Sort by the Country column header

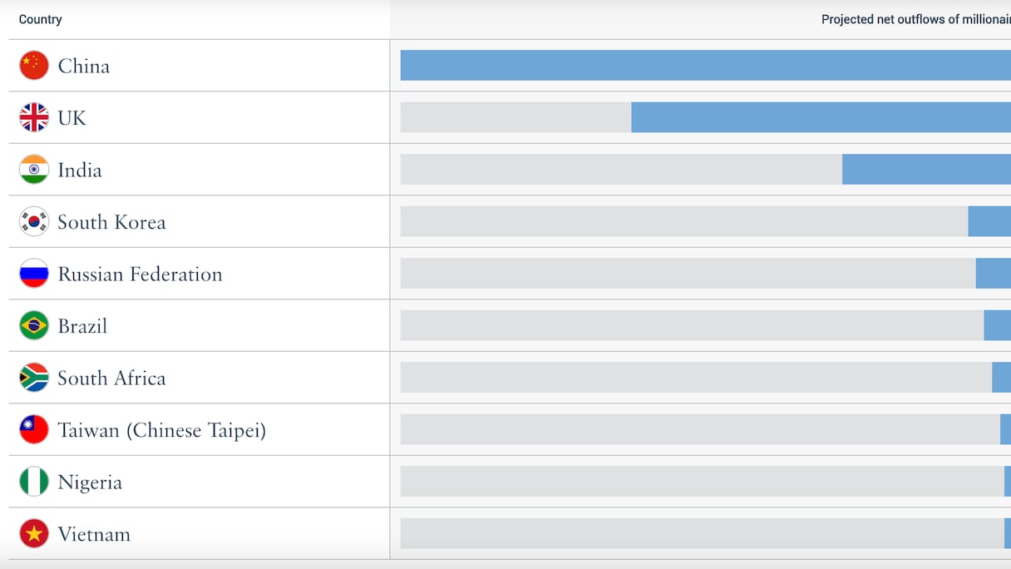(41, 19)
